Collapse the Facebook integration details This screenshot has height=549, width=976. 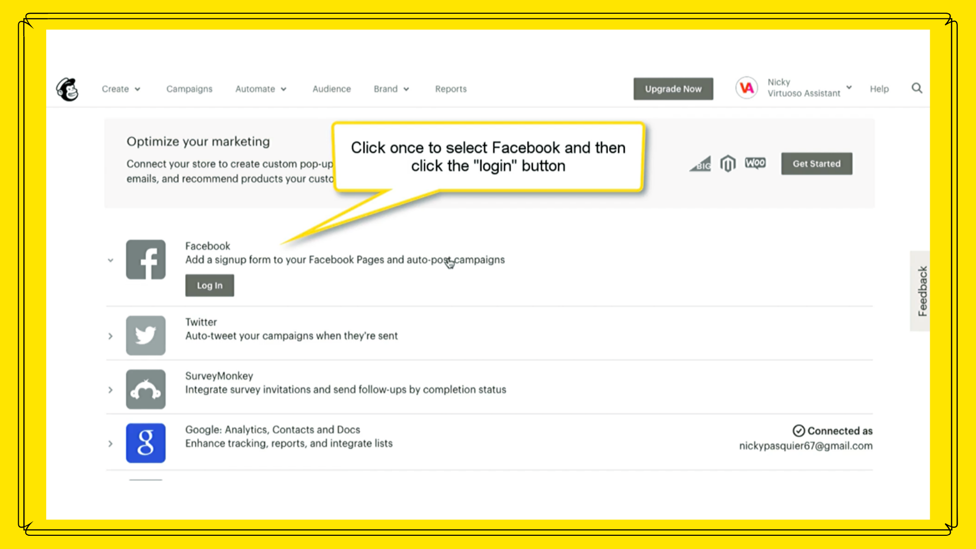click(111, 260)
